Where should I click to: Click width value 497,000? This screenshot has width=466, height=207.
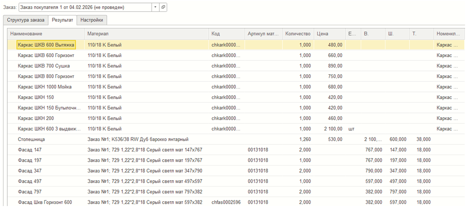point(398,181)
